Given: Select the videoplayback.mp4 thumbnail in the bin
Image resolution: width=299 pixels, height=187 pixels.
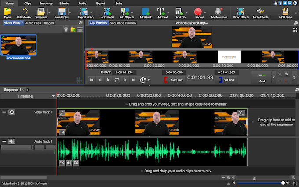Looking at the screenshot, I should [18, 46].
